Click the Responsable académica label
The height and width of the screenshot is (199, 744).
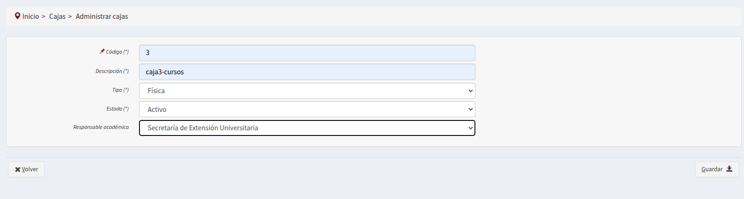(x=101, y=127)
